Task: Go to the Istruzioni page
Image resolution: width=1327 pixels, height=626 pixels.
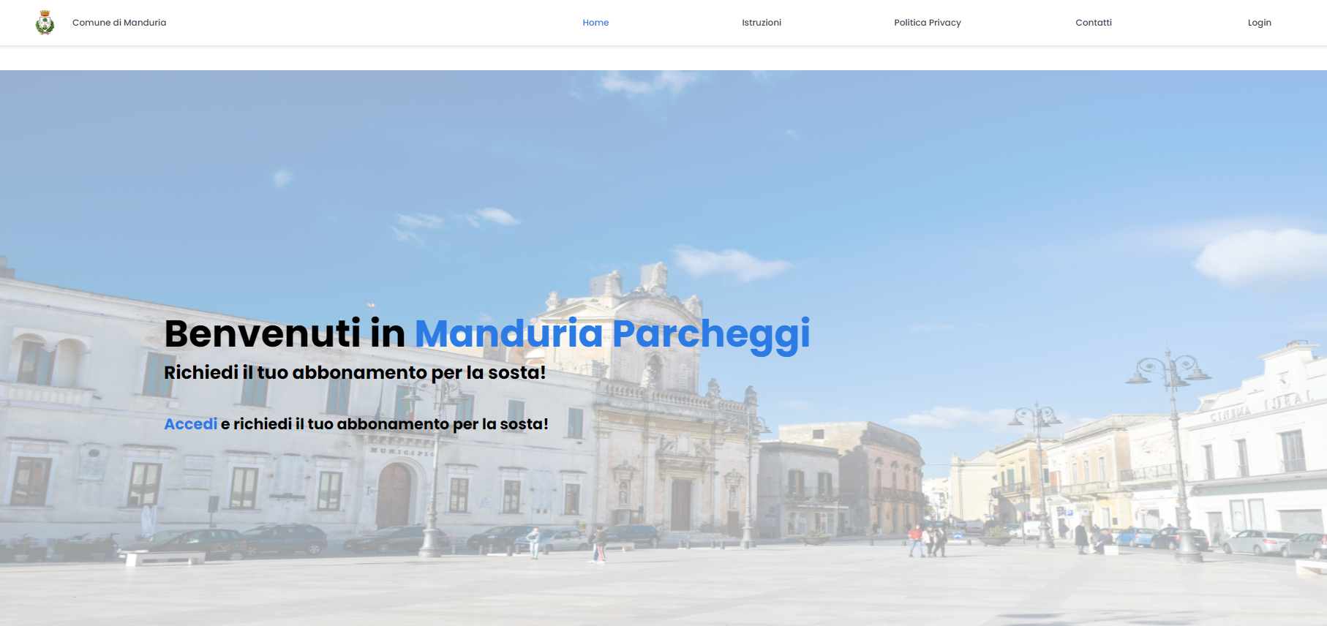Action: pyautogui.click(x=762, y=23)
